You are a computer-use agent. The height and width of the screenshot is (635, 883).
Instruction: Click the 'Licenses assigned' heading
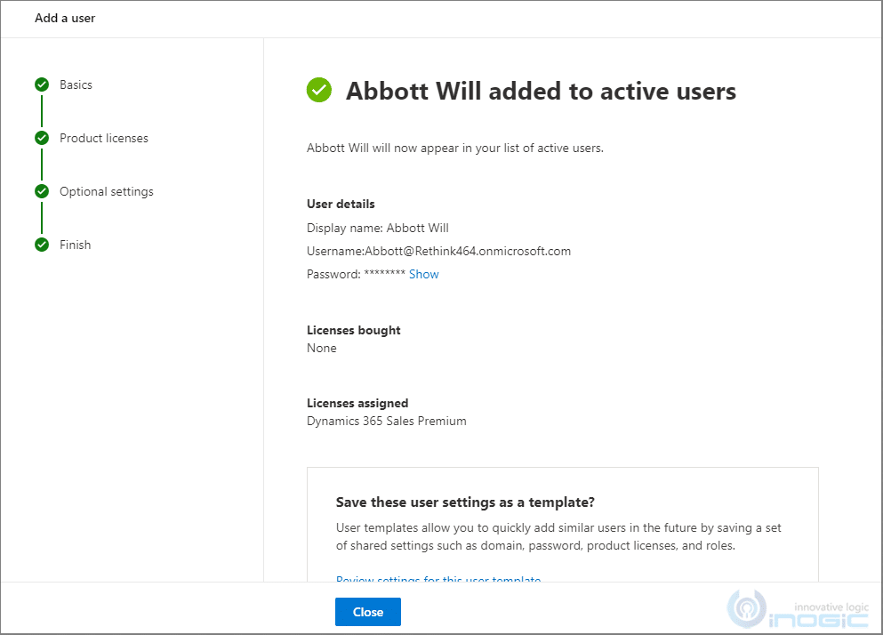click(x=357, y=404)
